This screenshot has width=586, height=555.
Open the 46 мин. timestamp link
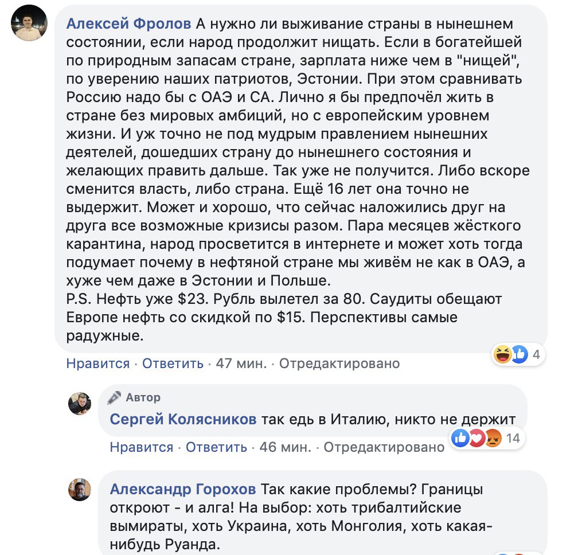285,447
